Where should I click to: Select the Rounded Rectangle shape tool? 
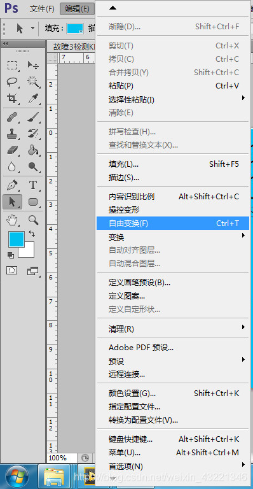(x=32, y=202)
